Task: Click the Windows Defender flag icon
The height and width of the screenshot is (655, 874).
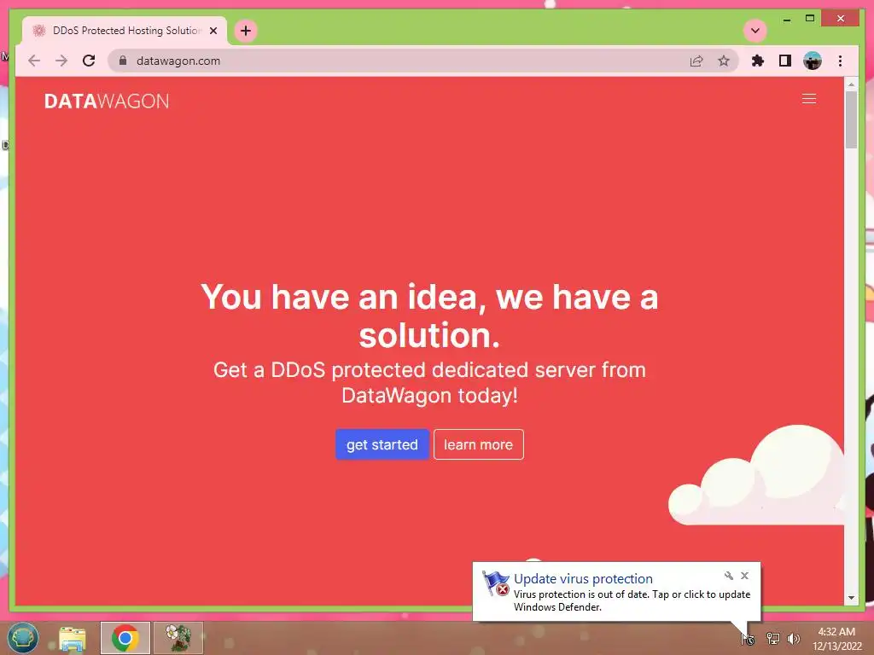Action: pyautogui.click(x=496, y=583)
